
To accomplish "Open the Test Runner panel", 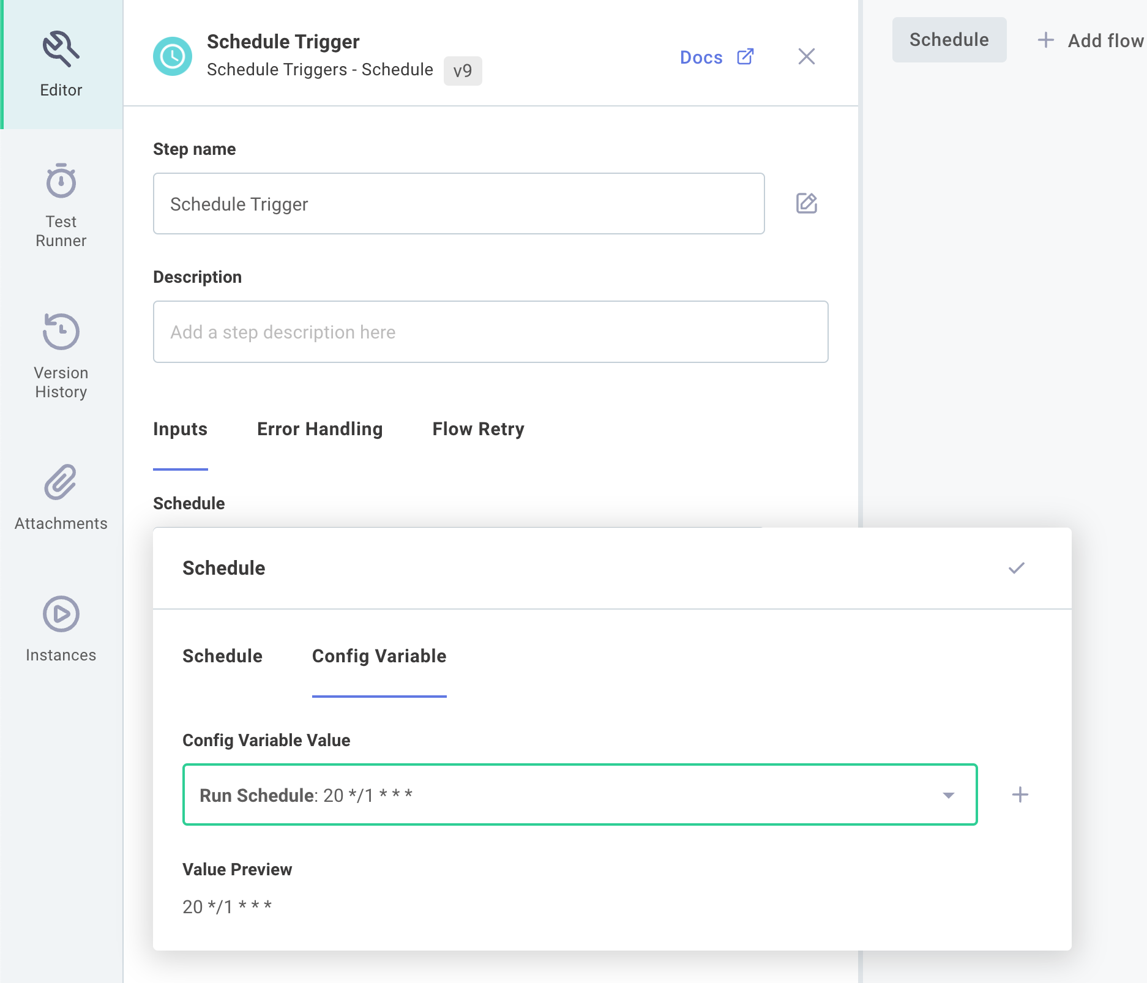I will 61,206.
